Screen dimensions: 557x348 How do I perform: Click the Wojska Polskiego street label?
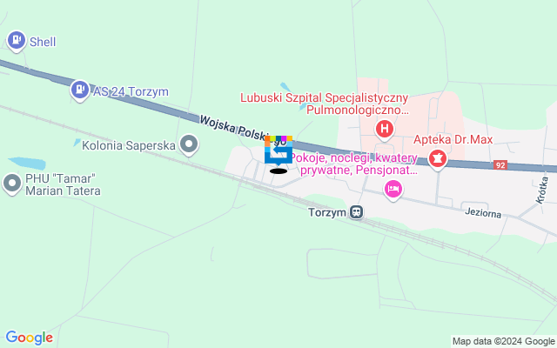233,128
